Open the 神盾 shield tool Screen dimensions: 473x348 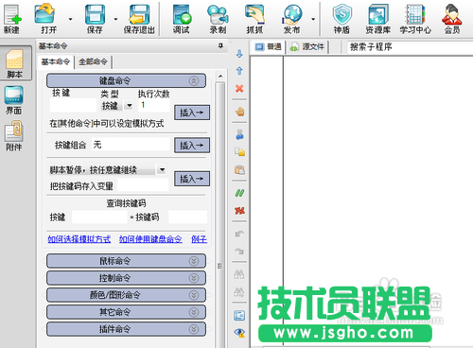pos(342,18)
